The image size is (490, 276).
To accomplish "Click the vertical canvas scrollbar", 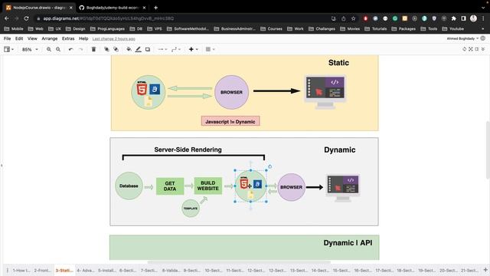I will pyautogui.click(x=488, y=150).
